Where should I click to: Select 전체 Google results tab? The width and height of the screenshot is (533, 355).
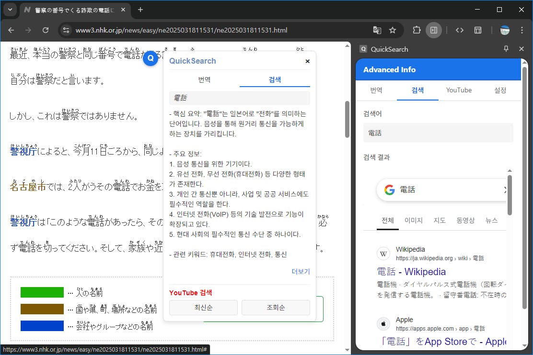(387, 221)
